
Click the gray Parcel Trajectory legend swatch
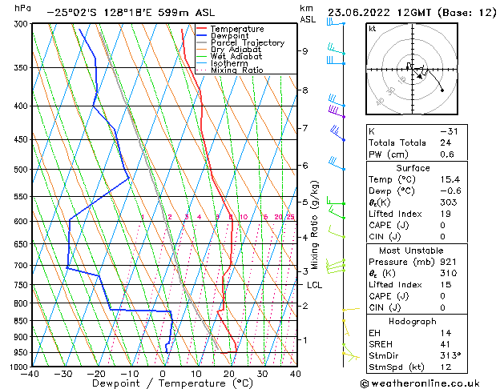coord(201,42)
